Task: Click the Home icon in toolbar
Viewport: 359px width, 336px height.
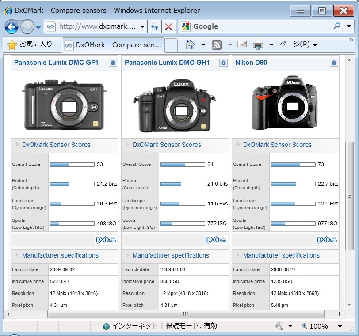Action: point(190,45)
